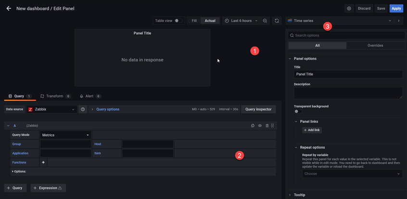Expand the Tooltip section
Screen dimensions: 407x199
coord(300,195)
